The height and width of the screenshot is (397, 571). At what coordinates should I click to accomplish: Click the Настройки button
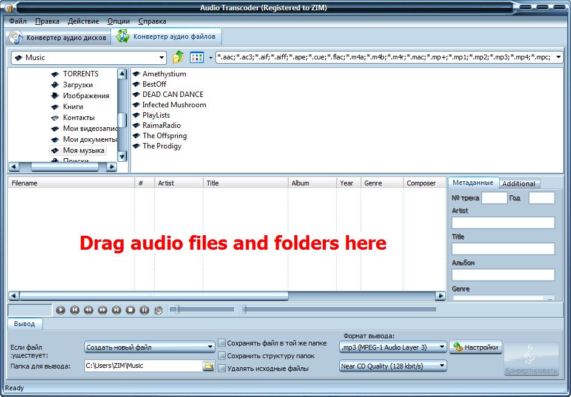click(x=476, y=347)
